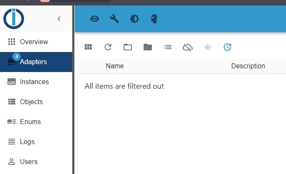286x174 pixels.
Task: Toggle theme brightness icon
Action: click(134, 19)
